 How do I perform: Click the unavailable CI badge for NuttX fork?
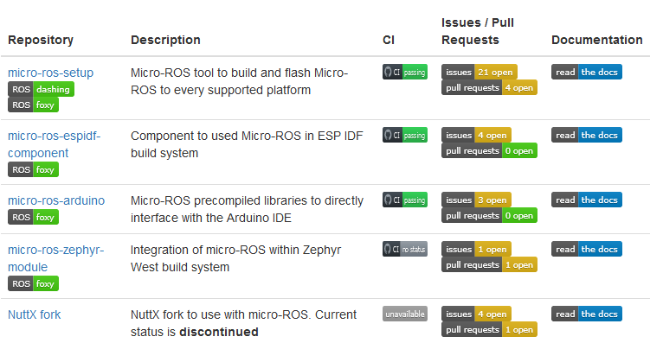pos(405,314)
